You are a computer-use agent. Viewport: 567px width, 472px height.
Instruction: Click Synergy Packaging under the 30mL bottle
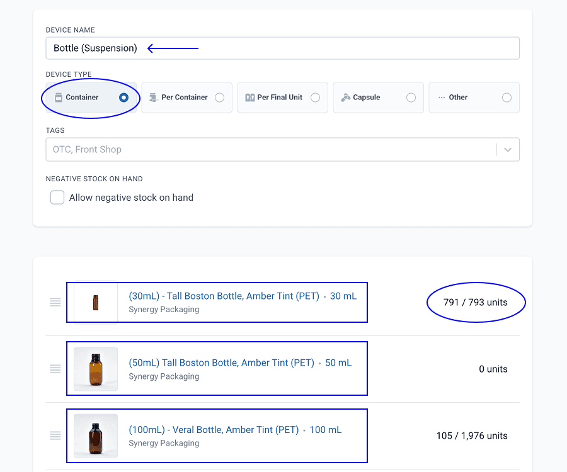[164, 310]
